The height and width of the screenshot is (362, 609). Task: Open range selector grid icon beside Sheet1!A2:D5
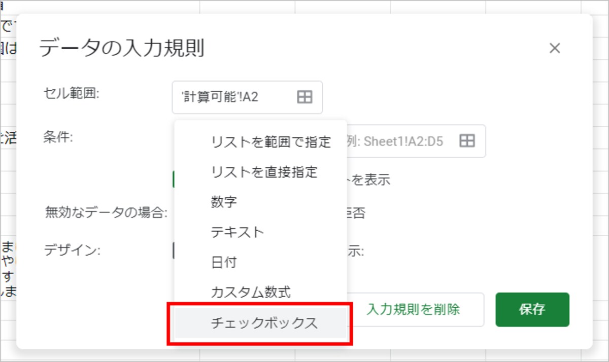[x=467, y=141]
